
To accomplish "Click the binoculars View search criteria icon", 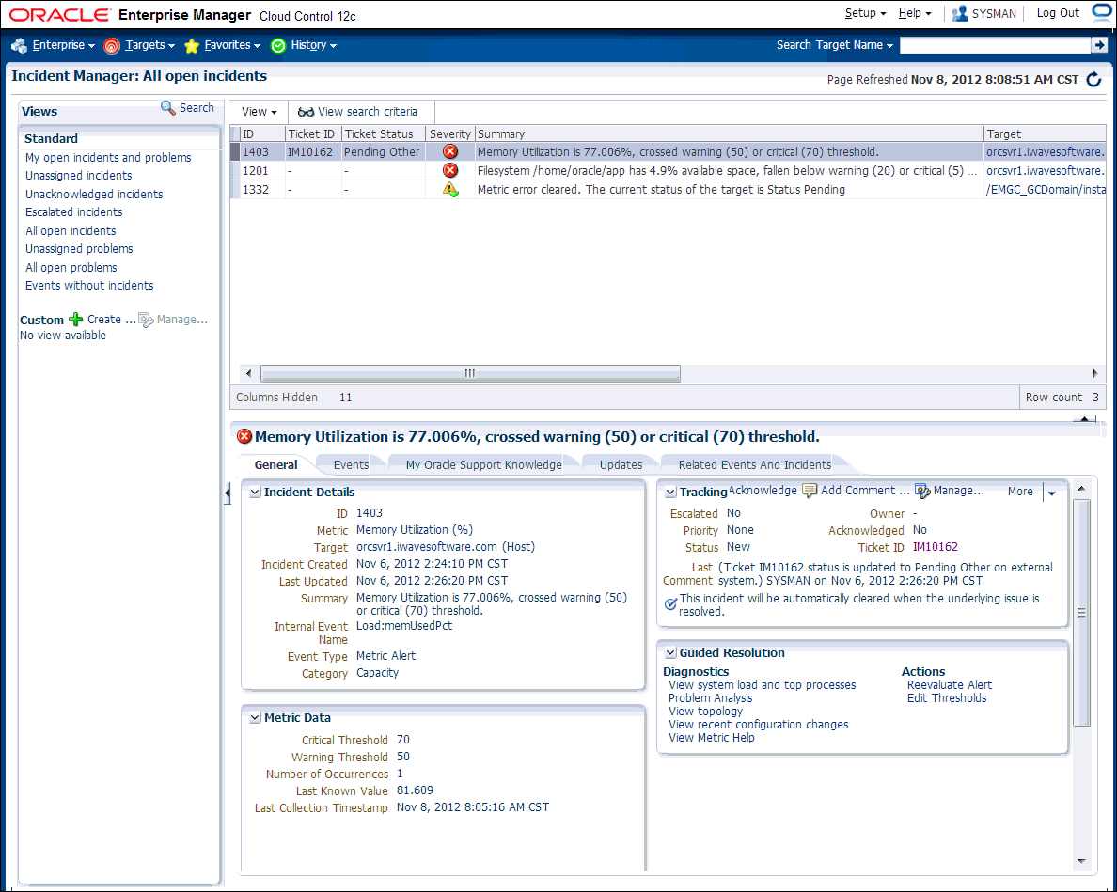I will coord(306,112).
